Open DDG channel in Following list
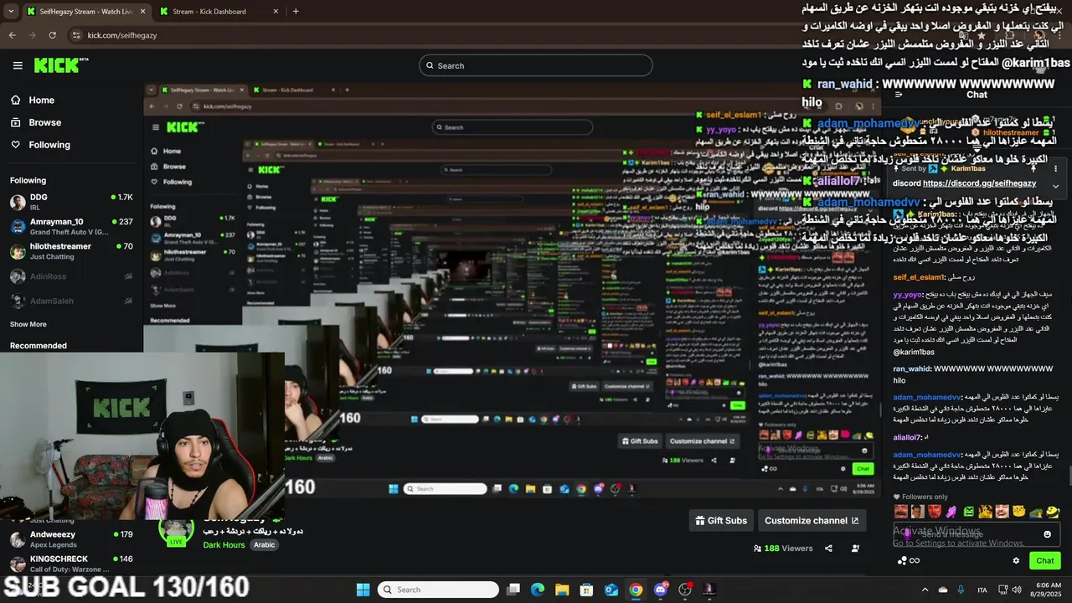This screenshot has width=1072, height=603. (71, 202)
